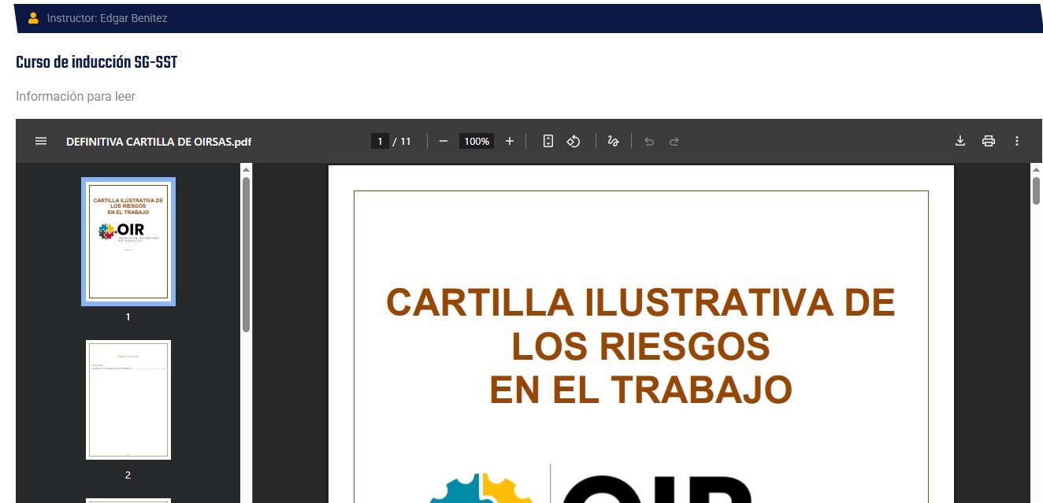Screen dimensions: 1043x503
Task: Undo the last annotation
Action: pos(649,141)
